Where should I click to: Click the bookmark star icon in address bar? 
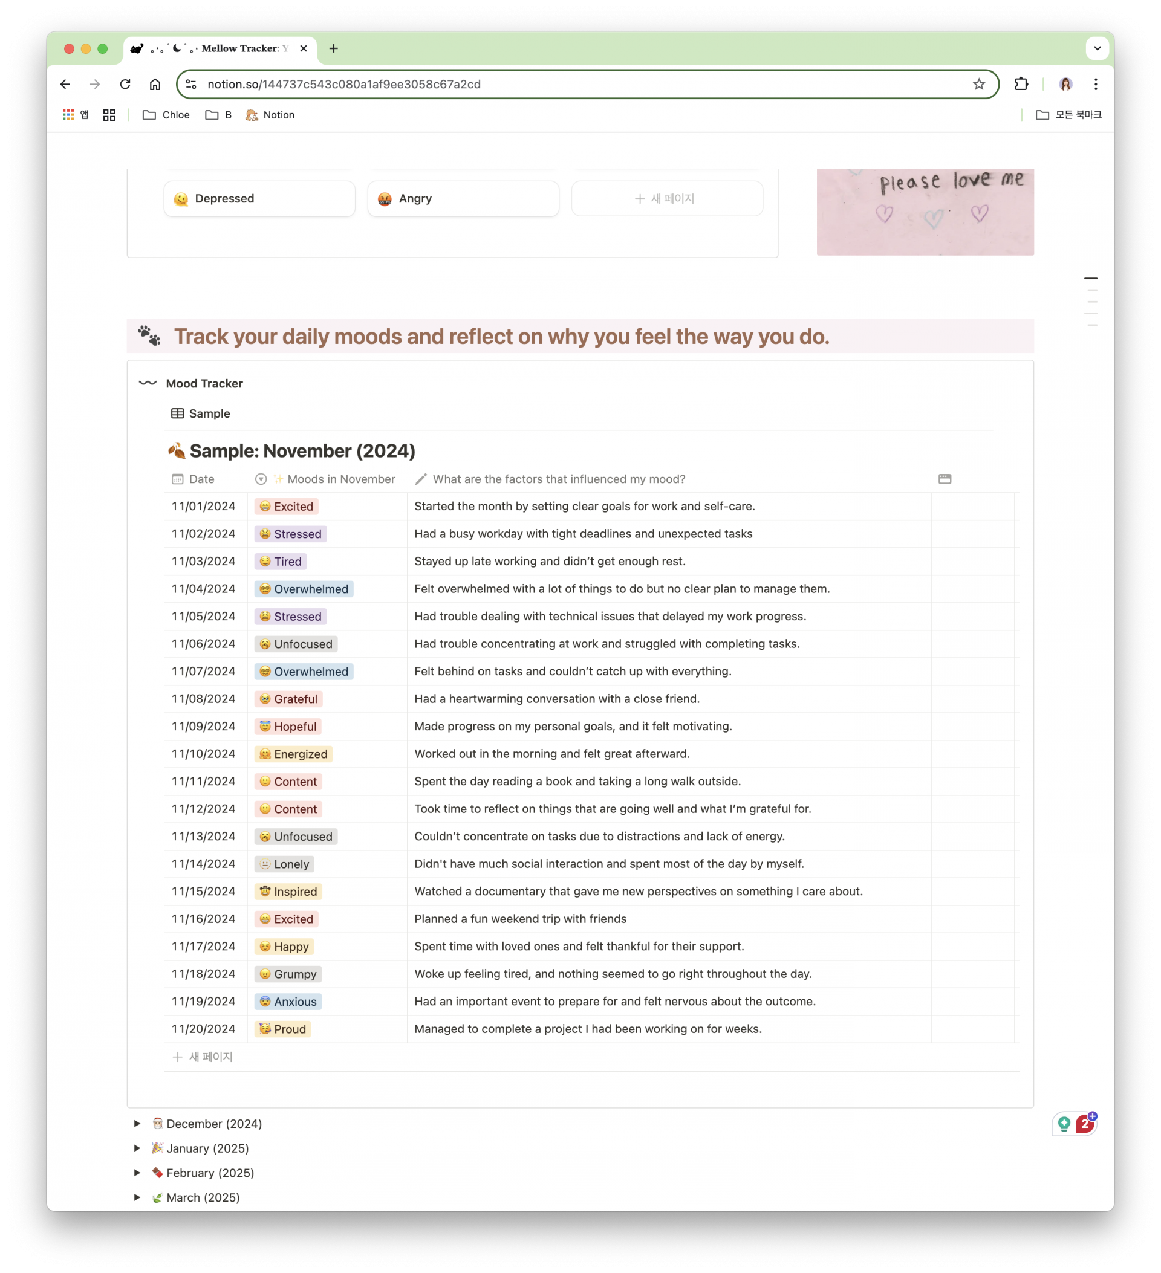coord(978,84)
